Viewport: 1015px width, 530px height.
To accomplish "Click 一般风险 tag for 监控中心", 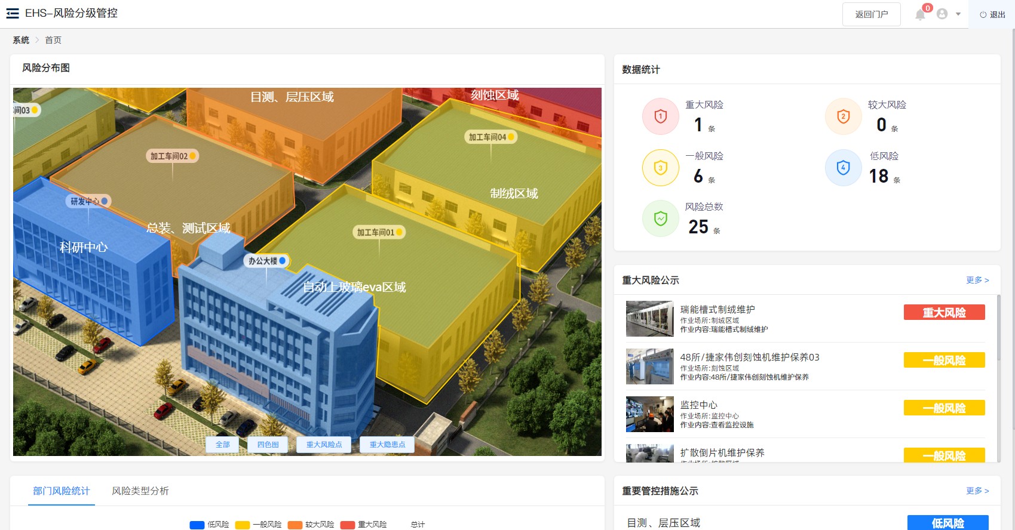I will pos(945,408).
